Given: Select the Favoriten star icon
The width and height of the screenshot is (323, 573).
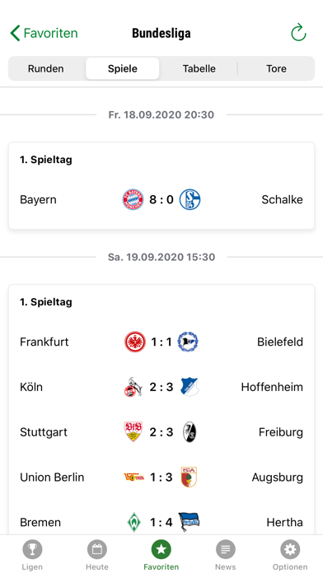Looking at the screenshot, I should [161, 549].
